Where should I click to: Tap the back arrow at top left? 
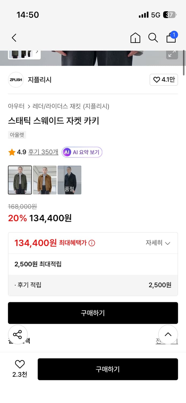[14, 38]
